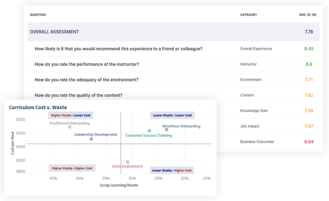This screenshot has height=201, width=329.
Task: Select the Knowledge Gain category label
Action: click(x=254, y=111)
